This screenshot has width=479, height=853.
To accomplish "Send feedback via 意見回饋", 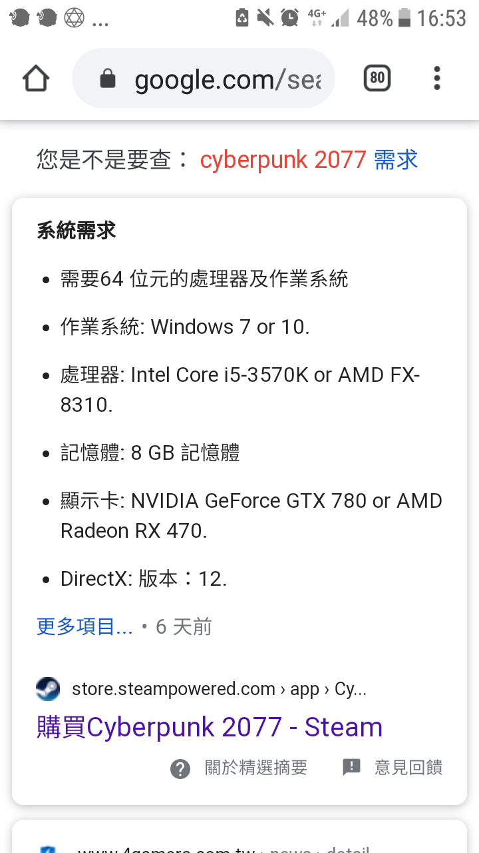I will [408, 768].
